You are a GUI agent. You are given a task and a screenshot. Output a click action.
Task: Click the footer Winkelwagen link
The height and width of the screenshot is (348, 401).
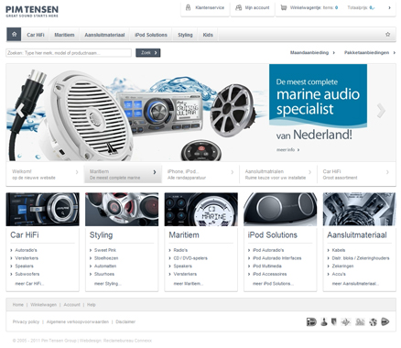point(43,305)
